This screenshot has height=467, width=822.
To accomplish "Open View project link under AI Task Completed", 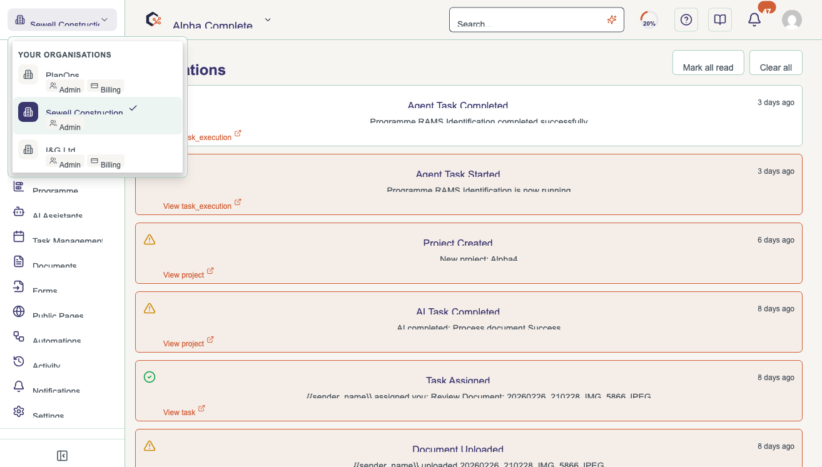I will tap(188, 343).
